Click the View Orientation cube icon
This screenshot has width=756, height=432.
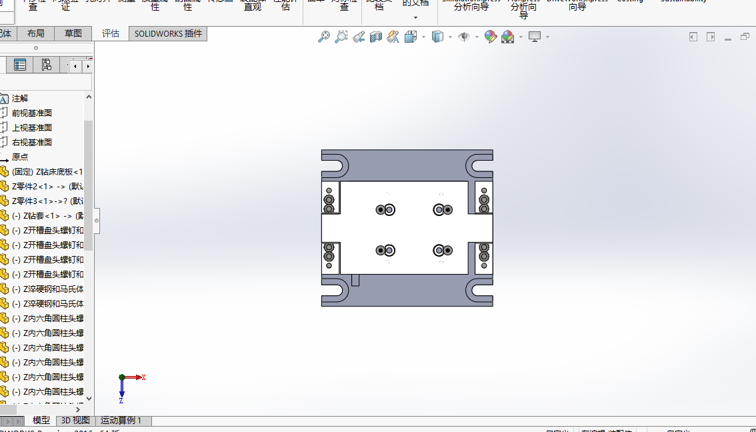pos(410,37)
